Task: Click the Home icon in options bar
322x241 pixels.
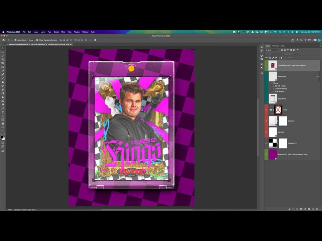Action: (x=4, y=40)
